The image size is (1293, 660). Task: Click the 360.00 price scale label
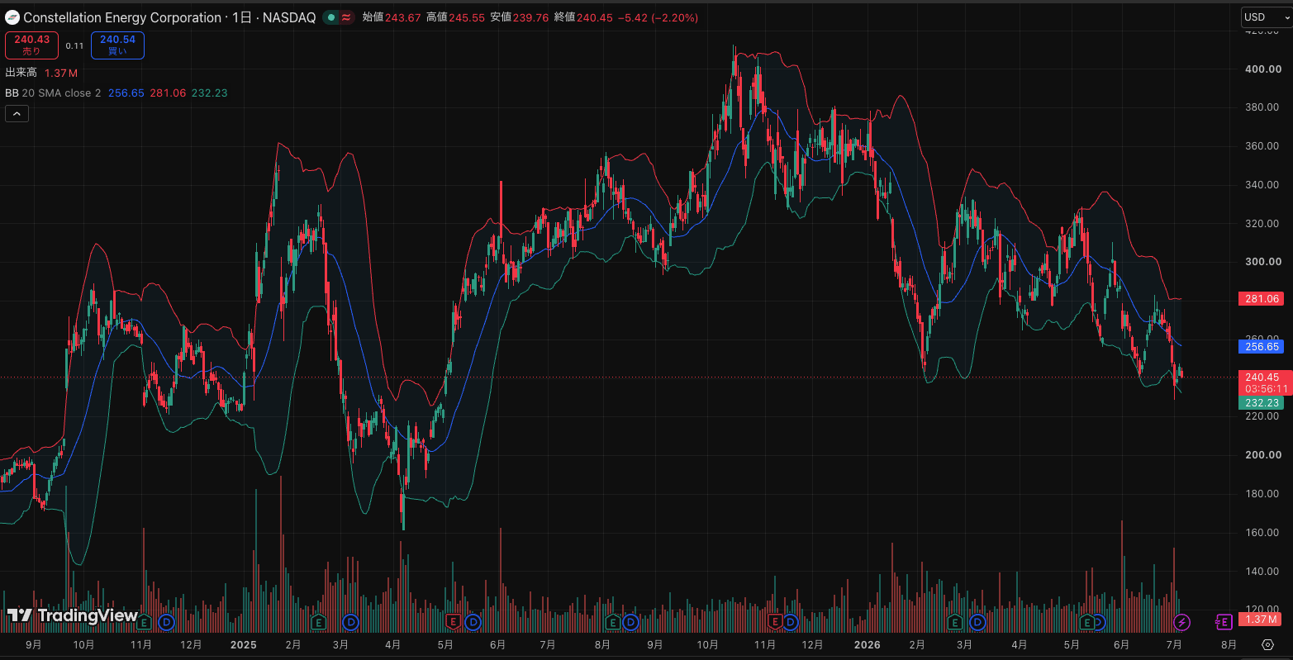1263,146
